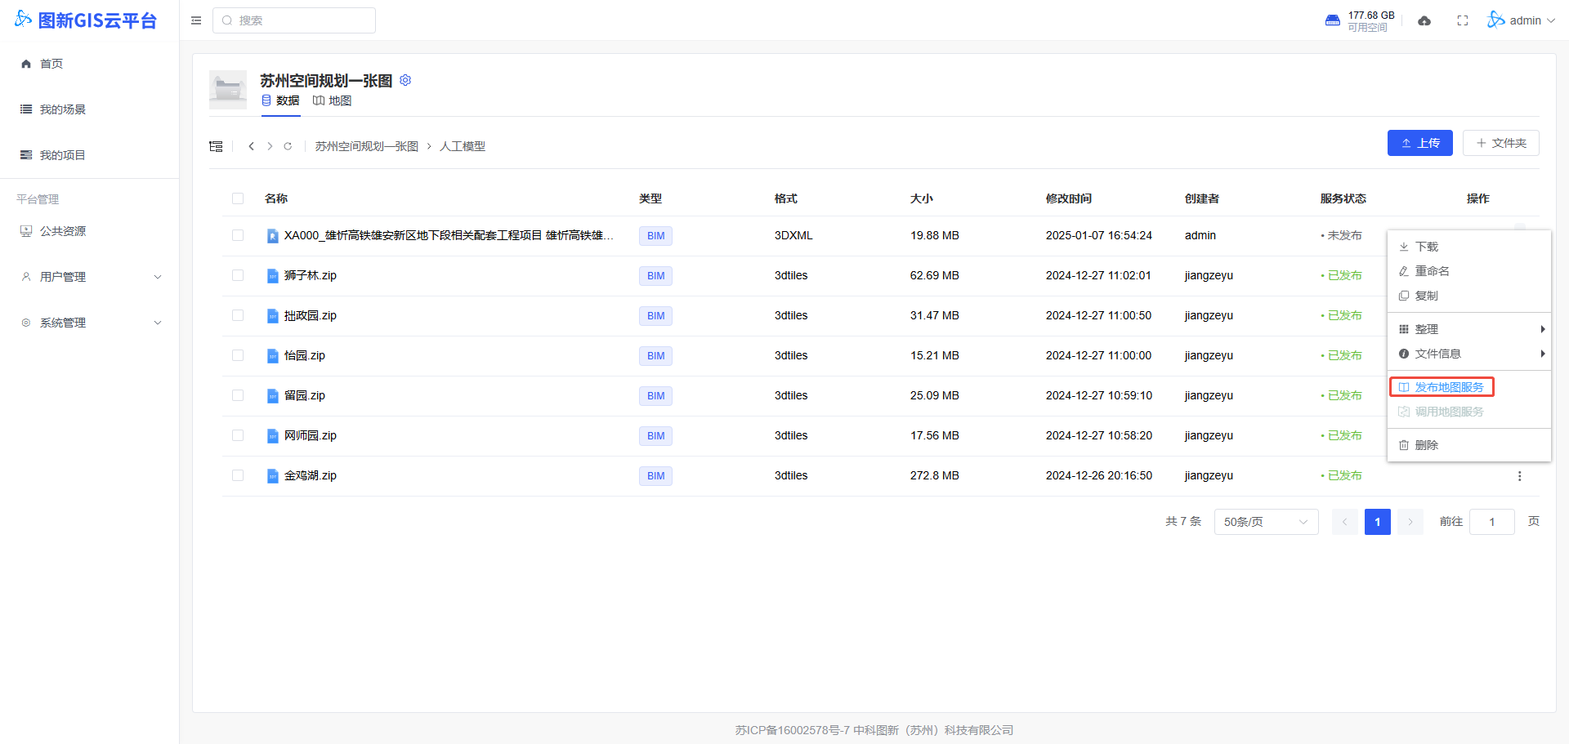The width and height of the screenshot is (1569, 744).
Task: Select all files with header checkbox
Action: tap(238, 198)
